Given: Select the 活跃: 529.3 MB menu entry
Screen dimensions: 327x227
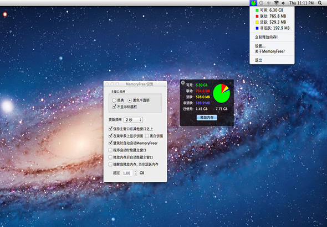Looking at the screenshot, I should [x=272, y=22].
